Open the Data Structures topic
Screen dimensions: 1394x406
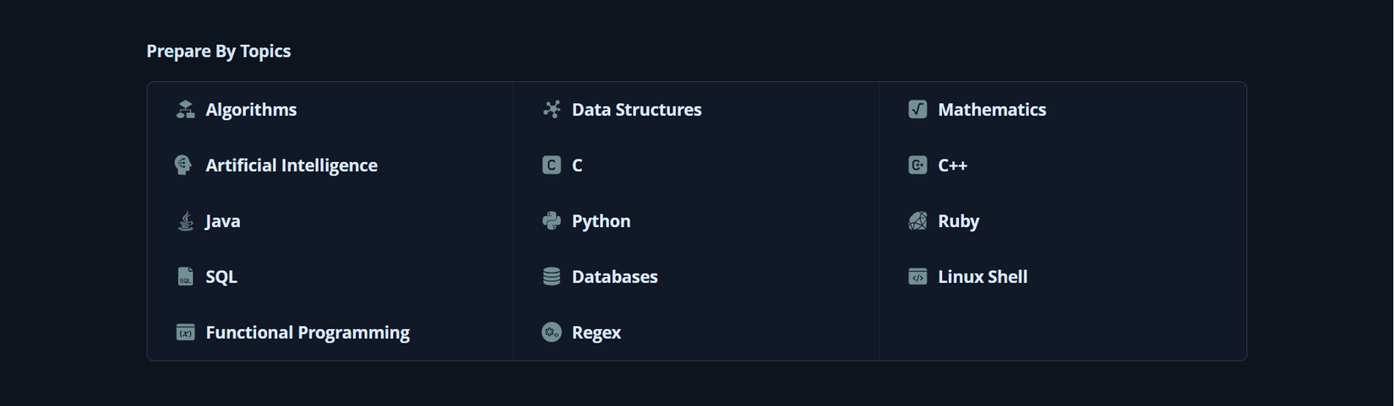(x=636, y=110)
